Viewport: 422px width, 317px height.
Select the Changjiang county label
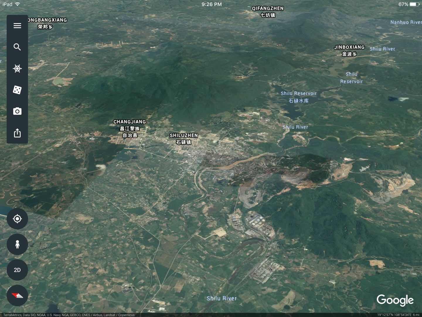click(x=130, y=129)
